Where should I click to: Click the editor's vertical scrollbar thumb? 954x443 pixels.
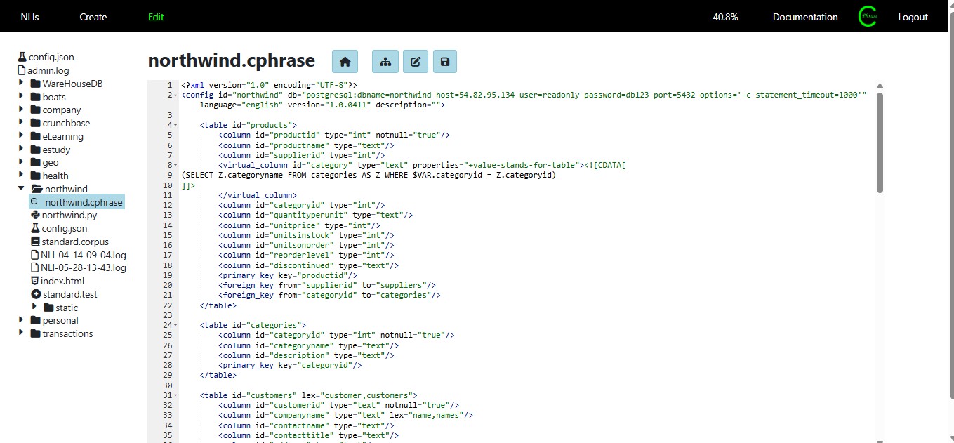click(x=879, y=140)
